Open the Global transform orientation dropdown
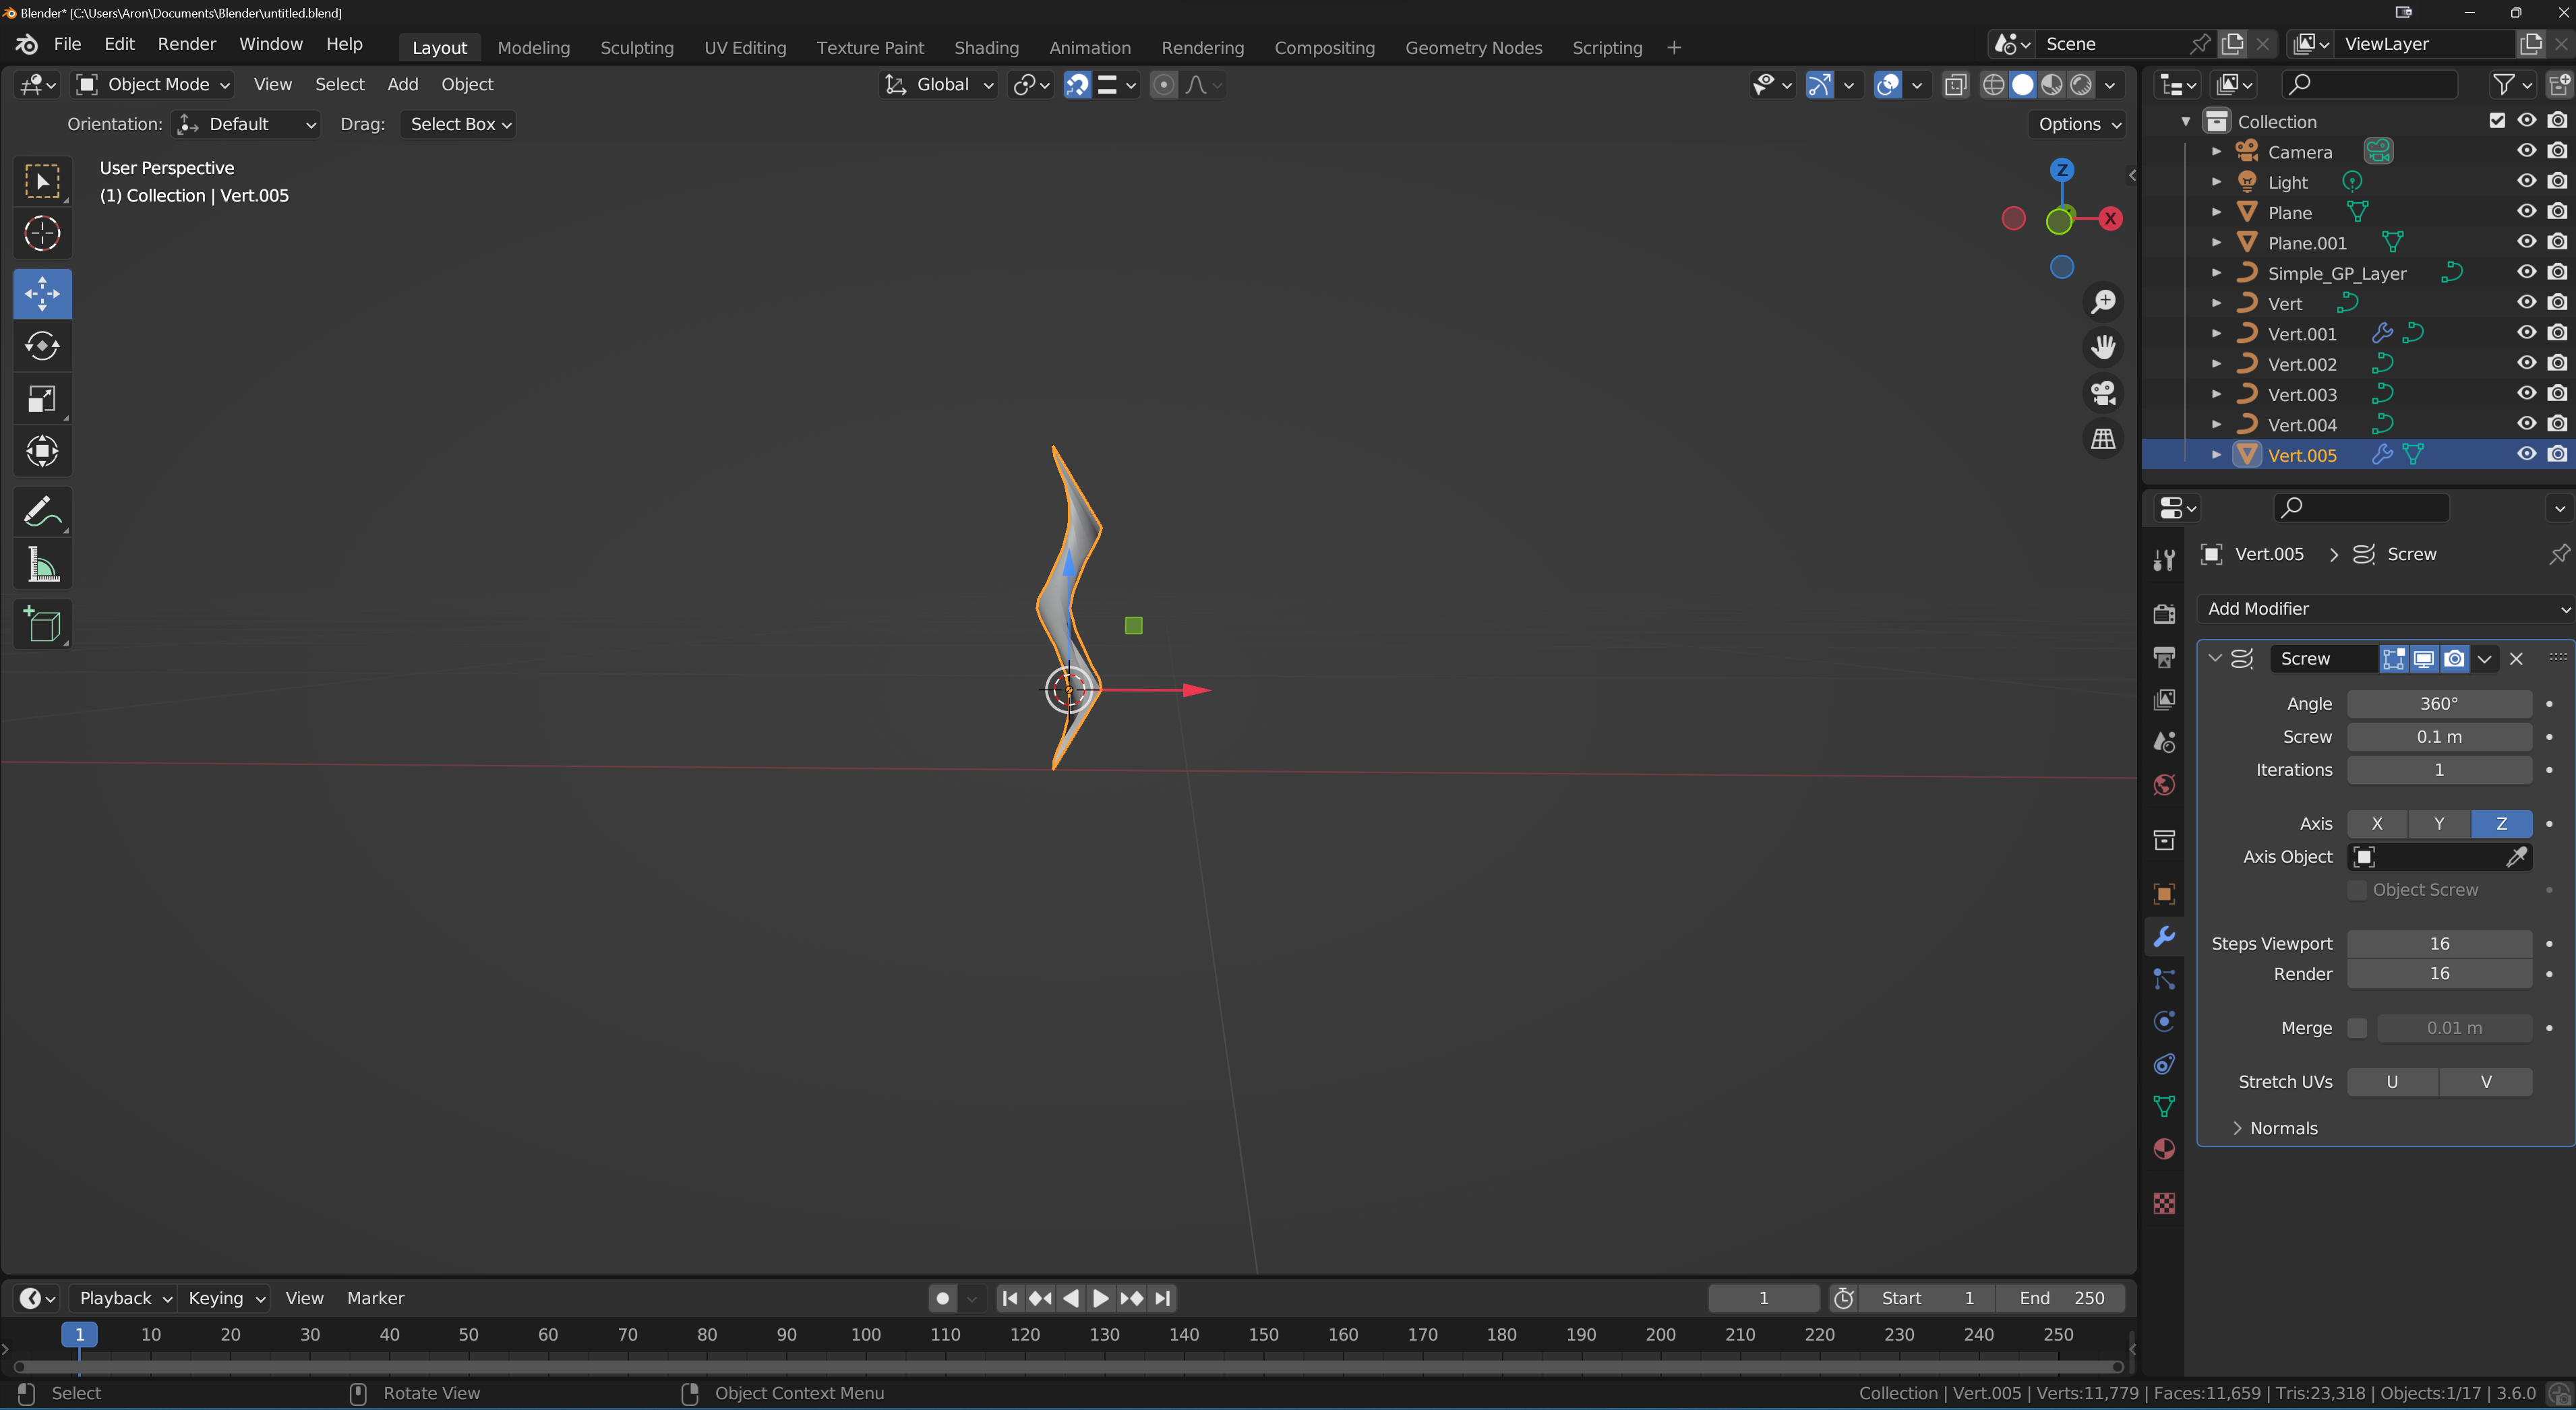Image resolution: width=2576 pixels, height=1410 pixels. [x=938, y=85]
